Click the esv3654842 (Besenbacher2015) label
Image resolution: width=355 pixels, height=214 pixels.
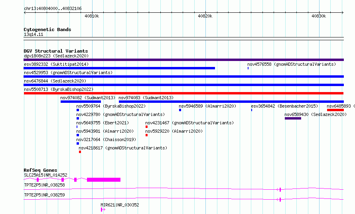(x=284, y=106)
